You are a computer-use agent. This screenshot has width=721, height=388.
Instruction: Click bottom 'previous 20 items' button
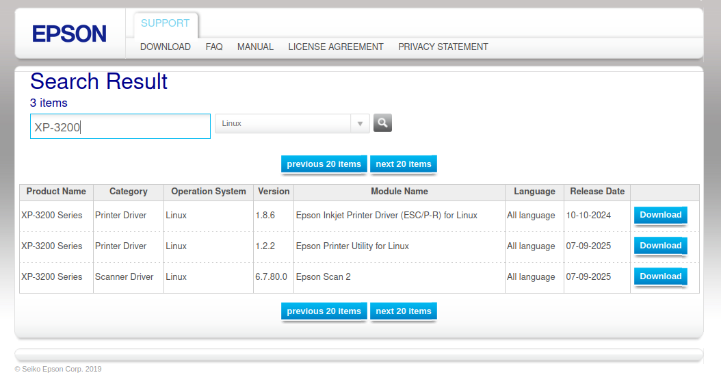coord(324,311)
